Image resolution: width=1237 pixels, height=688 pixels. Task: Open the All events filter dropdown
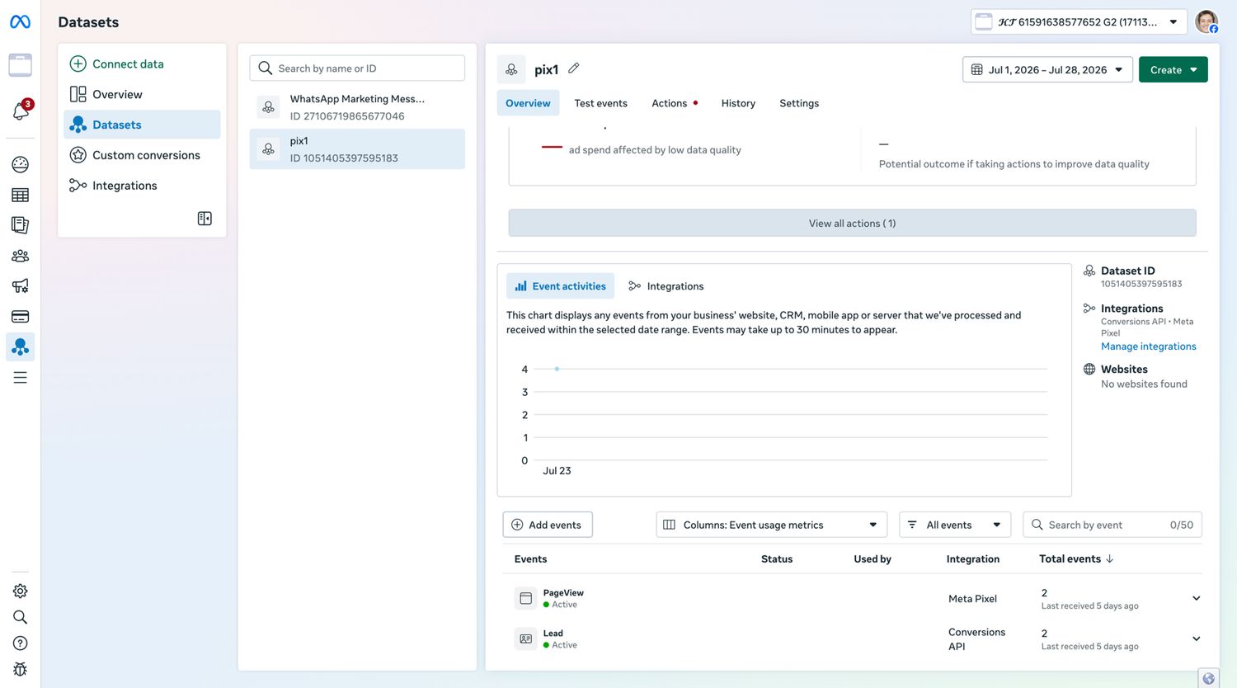coord(954,525)
